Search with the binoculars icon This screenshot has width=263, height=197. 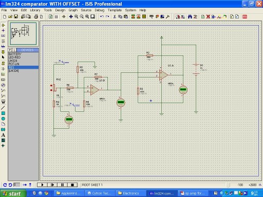point(190,16)
